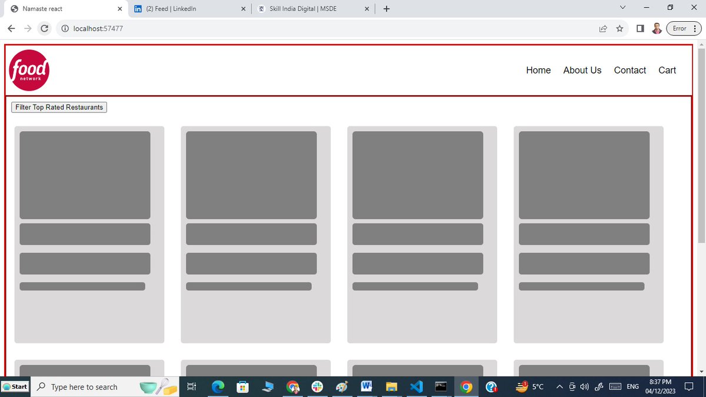Viewport: 706px width, 397px height.
Task: Bookmark this page with the star
Action: (x=620, y=28)
